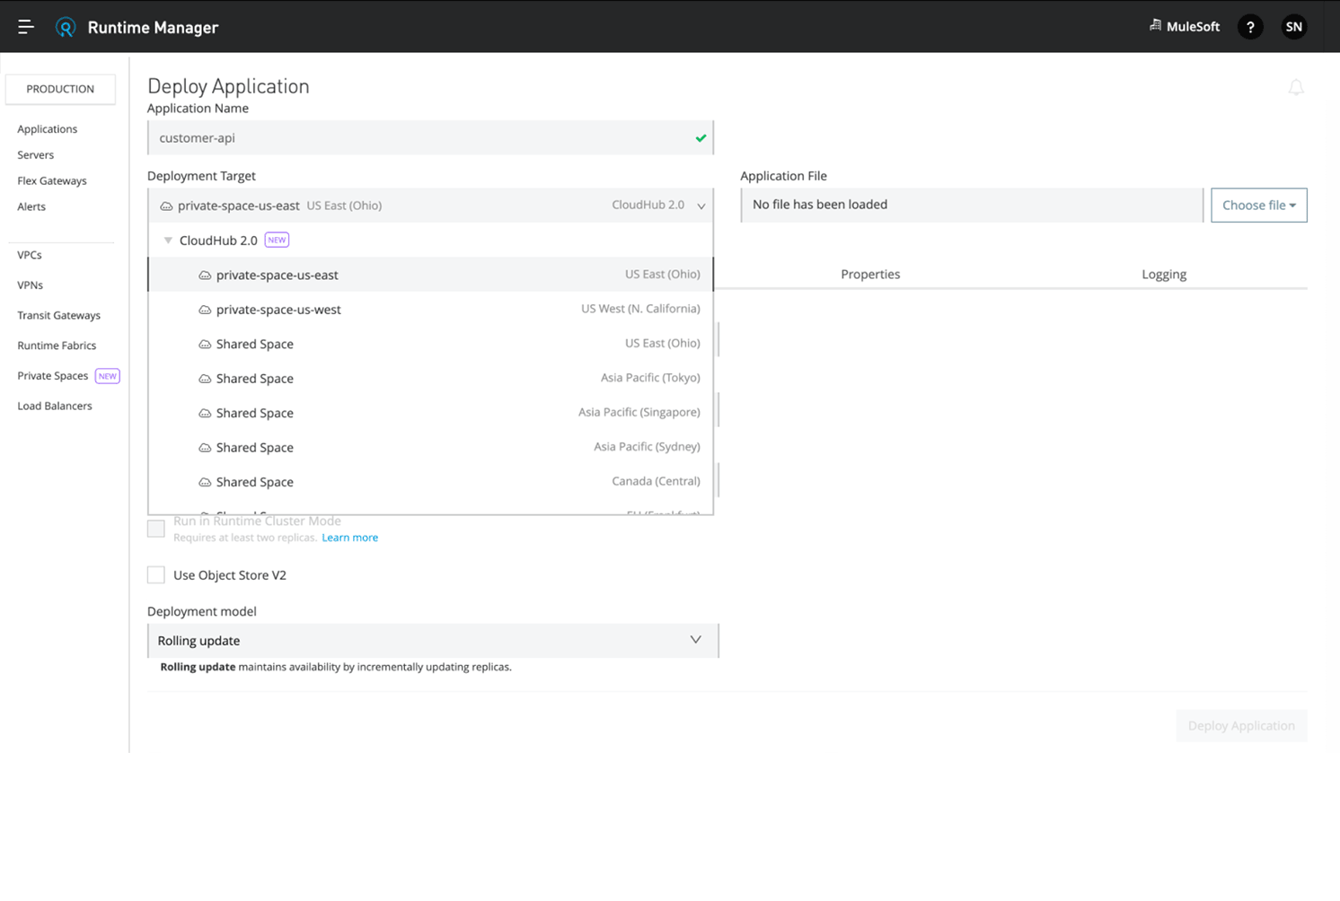Open Load Balancers in the sidebar
1340x901 pixels.
point(54,406)
